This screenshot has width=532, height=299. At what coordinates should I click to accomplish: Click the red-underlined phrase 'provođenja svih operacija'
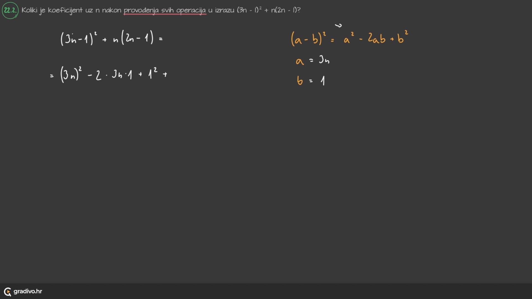coord(165,11)
